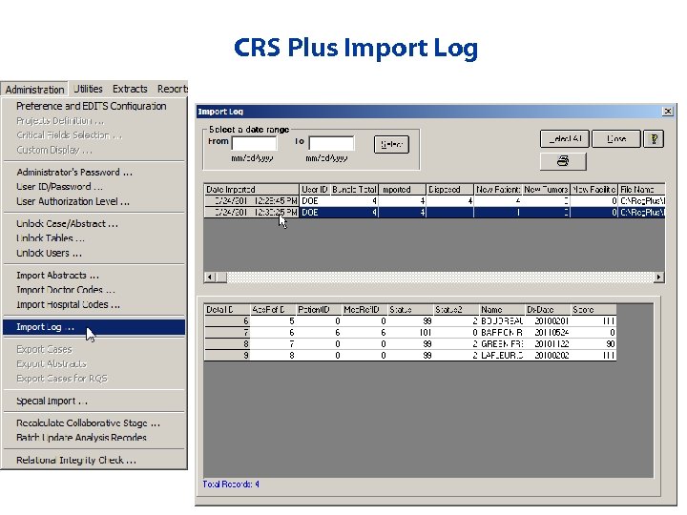The height and width of the screenshot is (515, 687).
Task: Open the Utilities menu
Action: 88,89
